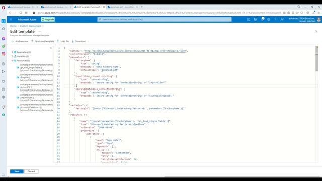
Task: Click Add resource in the toolbar
Action: coord(20,41)
